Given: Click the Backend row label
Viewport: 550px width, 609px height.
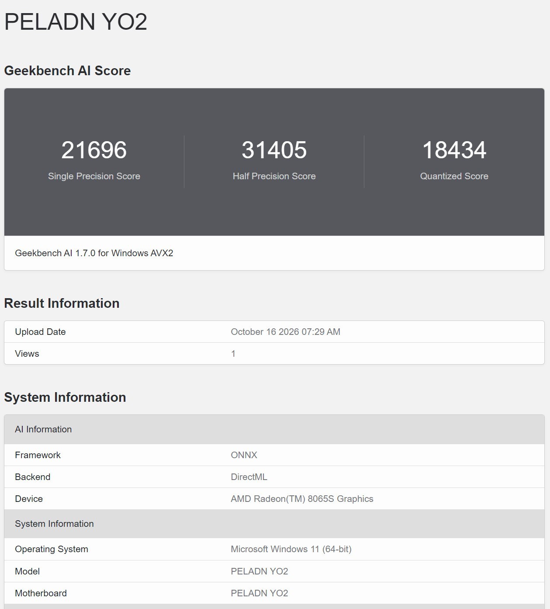Looking at the screenshot, I should pyautogui.click(x=33, y=477).
